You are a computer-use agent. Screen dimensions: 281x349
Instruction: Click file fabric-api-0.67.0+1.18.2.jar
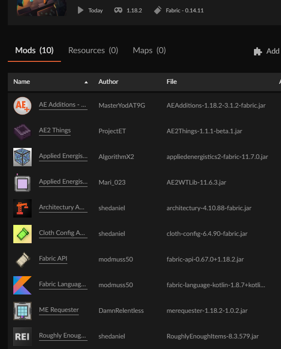point(205,259)
